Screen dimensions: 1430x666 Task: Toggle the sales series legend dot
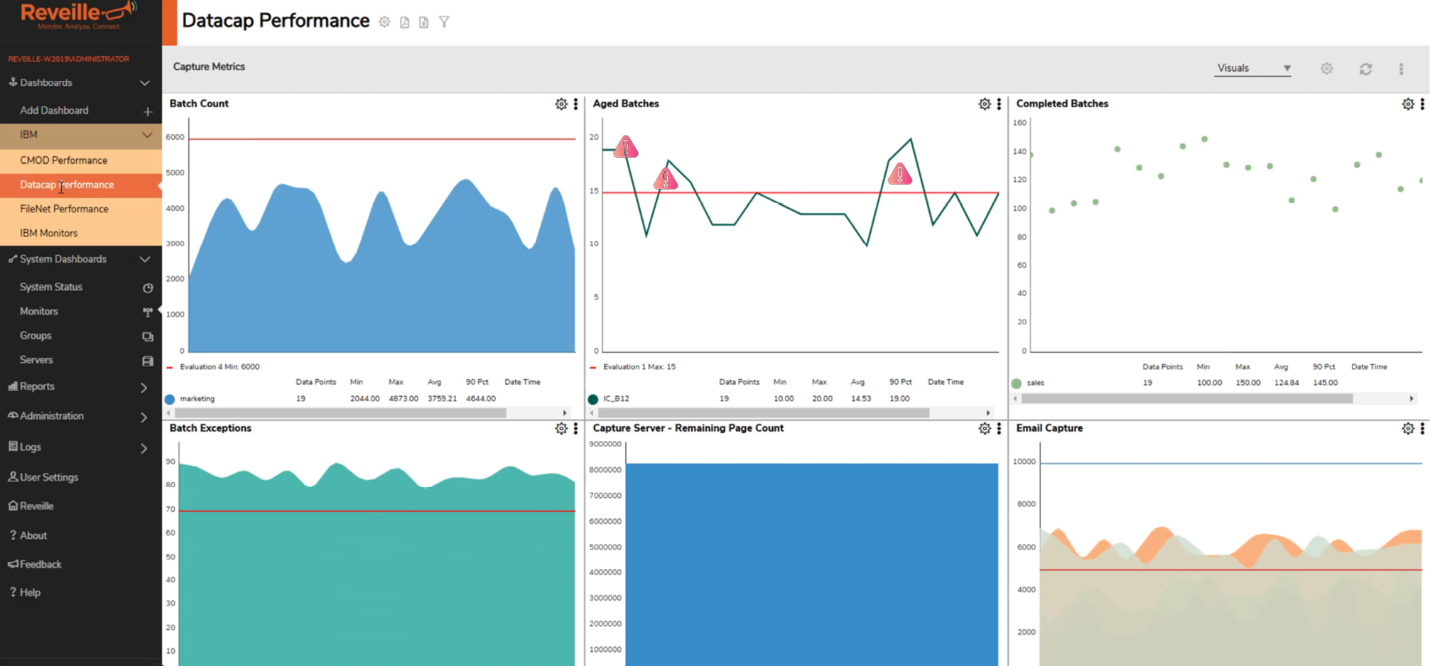(1017, 383)
